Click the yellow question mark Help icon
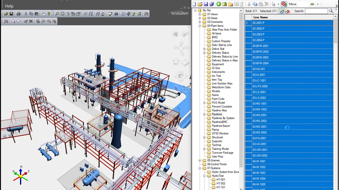The width and height of the screenshot is (339, 190). (x=49, y=14)
